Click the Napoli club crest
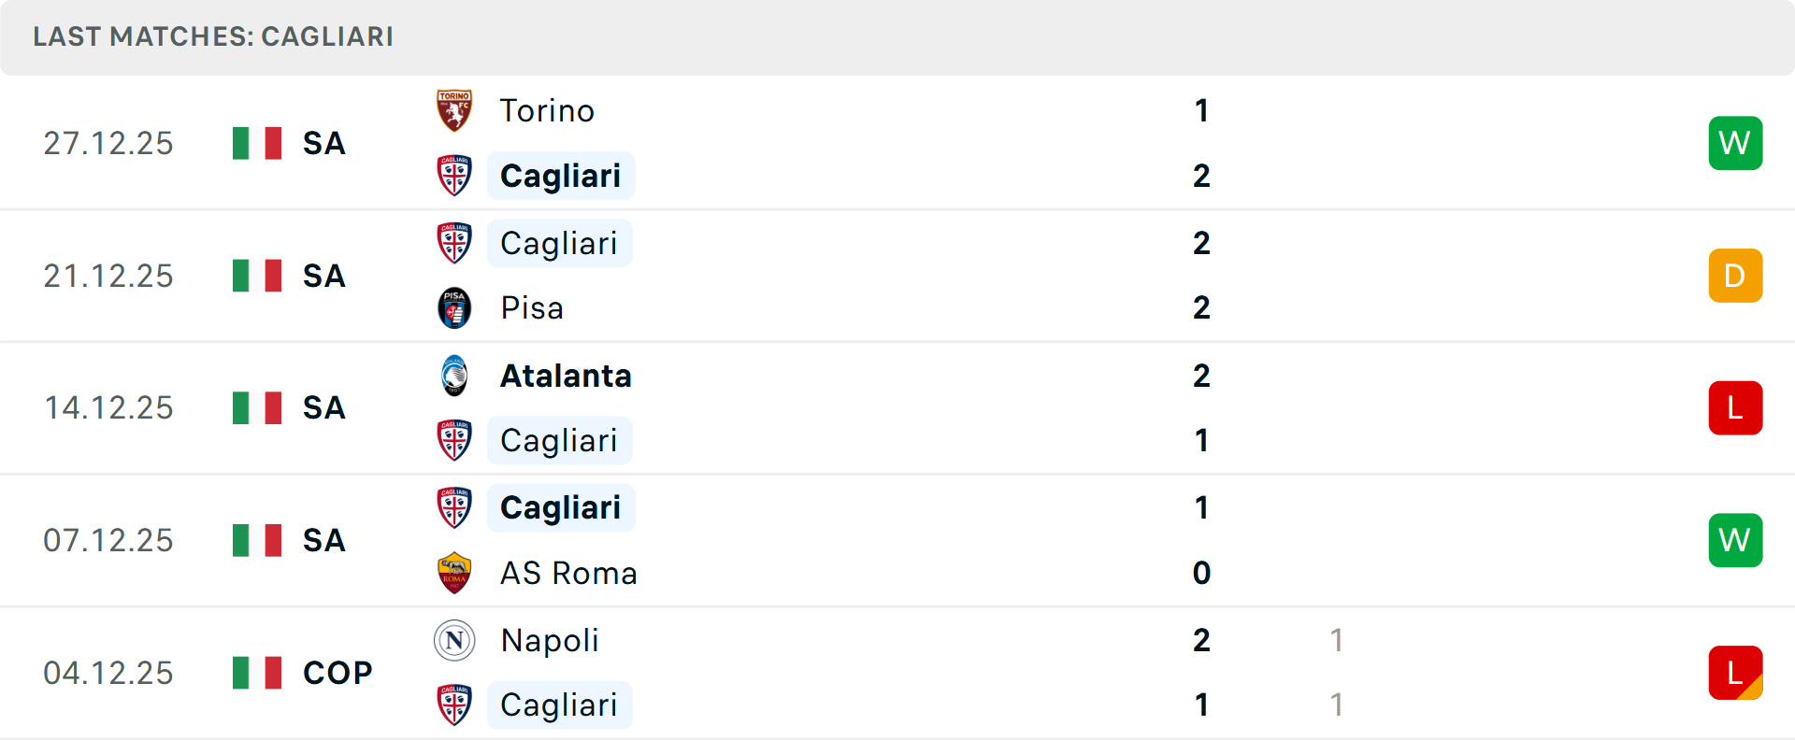The image size is (1795, 740). click(454, 640)
